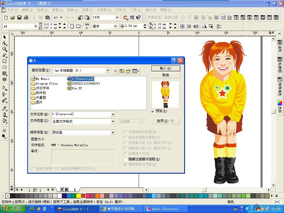Click the Print icon in toolbar
Screen dimensions: 284x213
pos(26,17)
